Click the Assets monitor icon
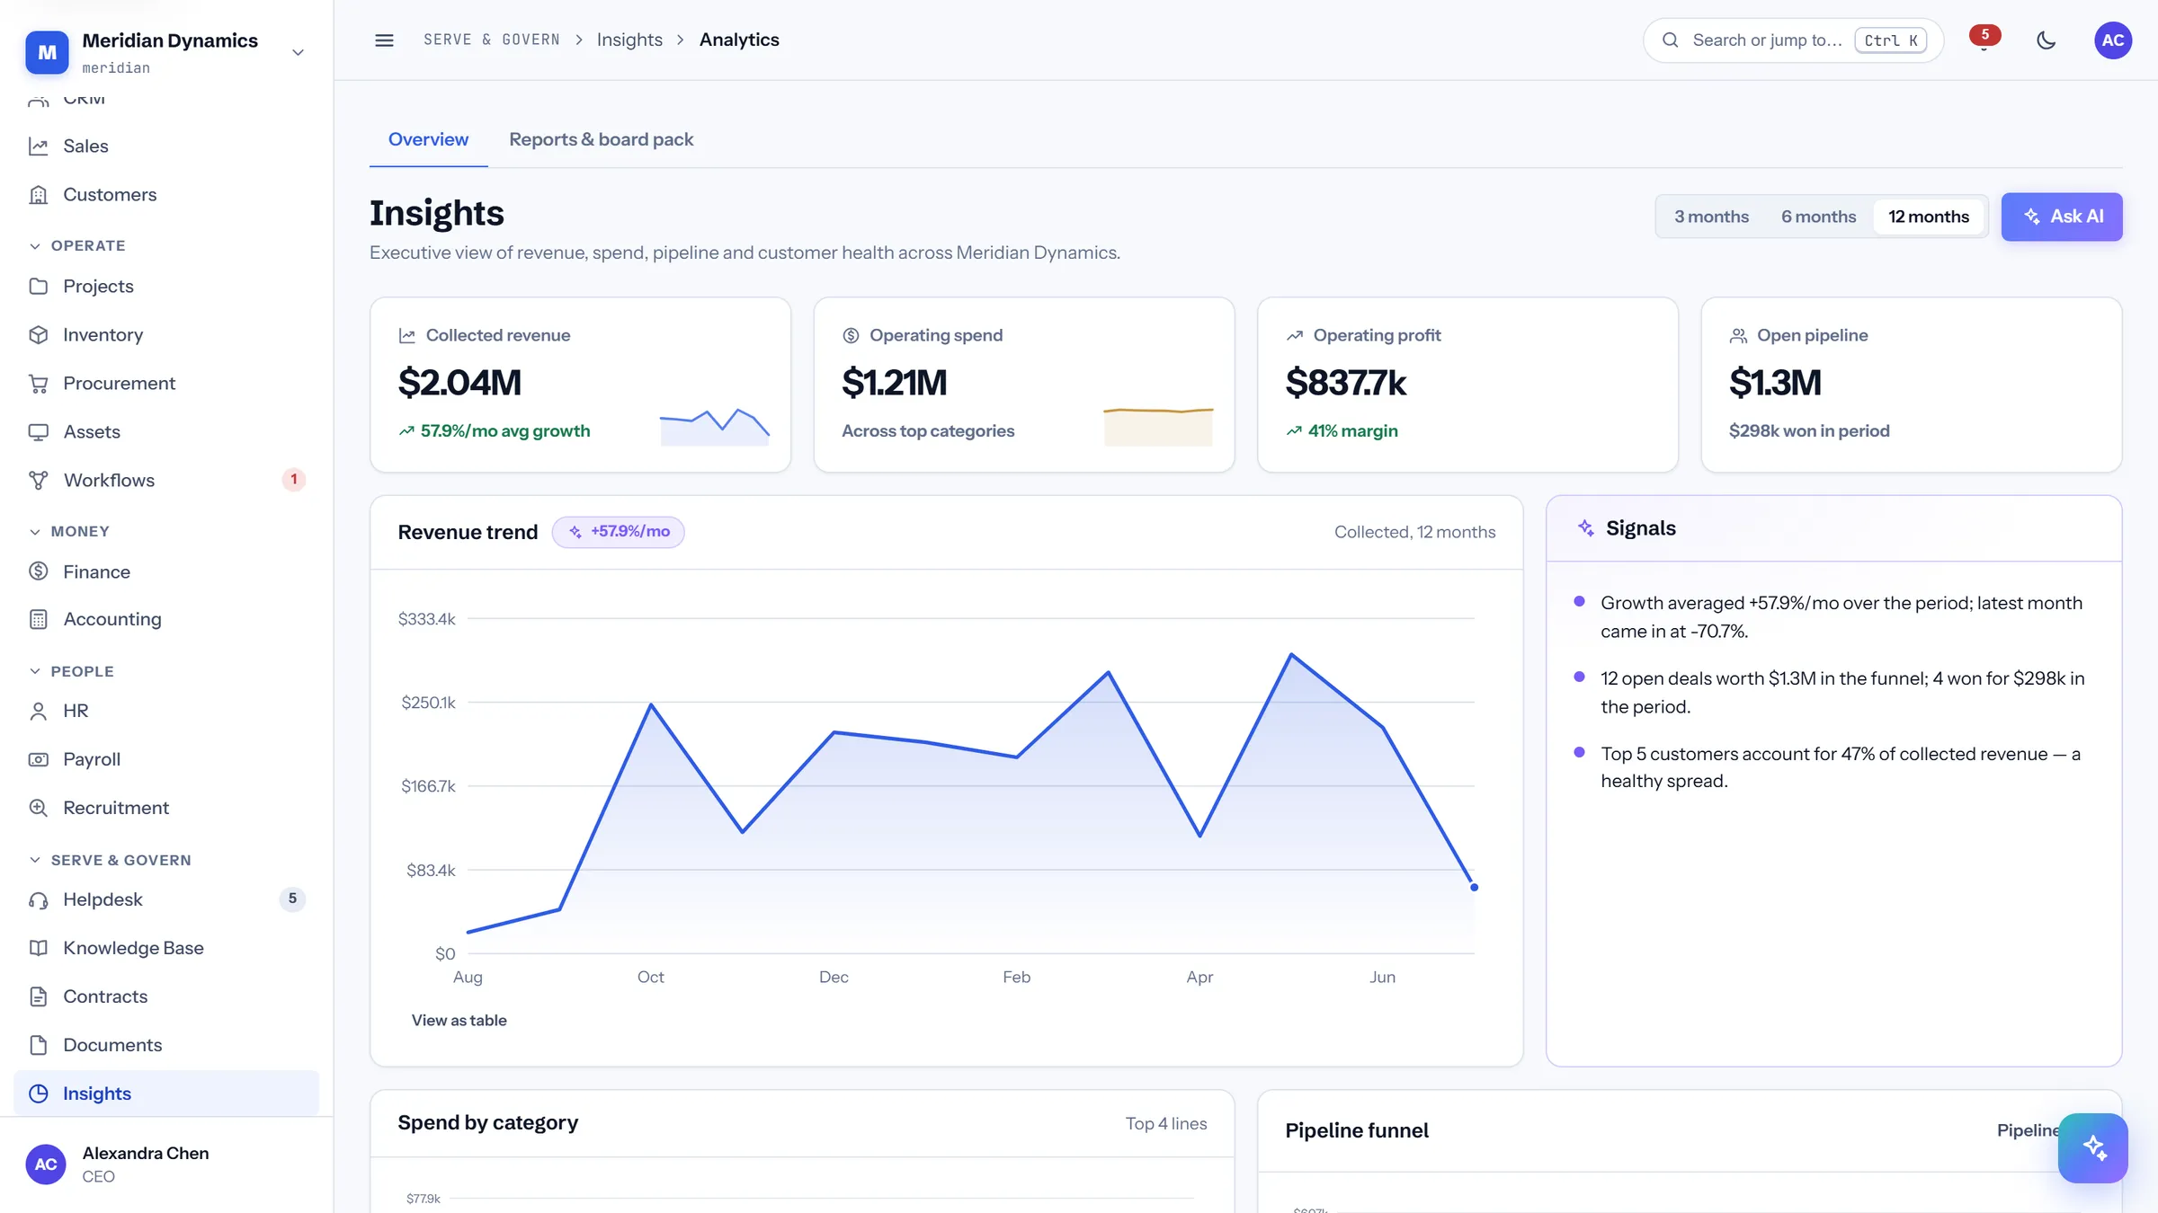Viewport: 2158px width, 1213px height. (x=38, y=432)
